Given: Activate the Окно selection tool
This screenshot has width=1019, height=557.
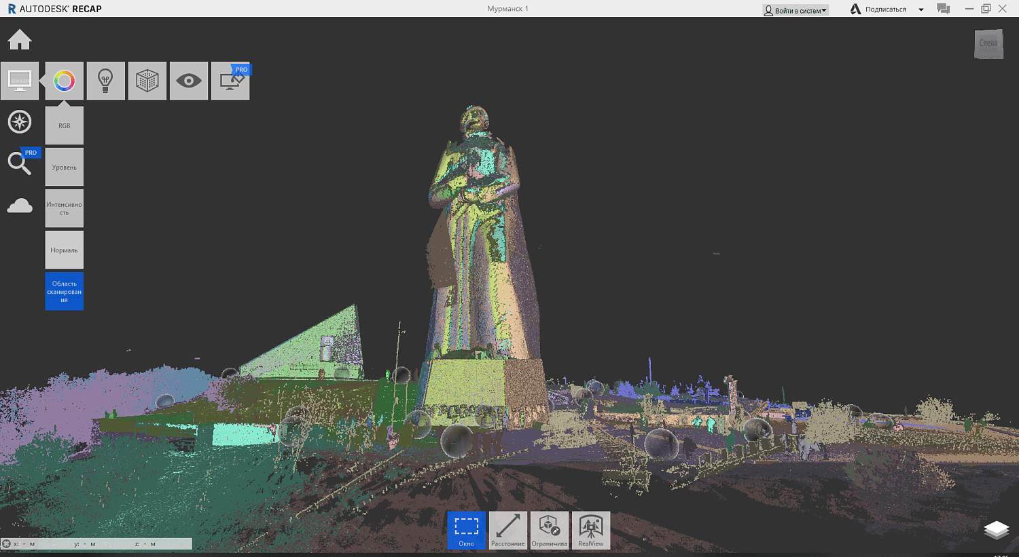Looking at the screenshot, I should [x=467, y=530].
